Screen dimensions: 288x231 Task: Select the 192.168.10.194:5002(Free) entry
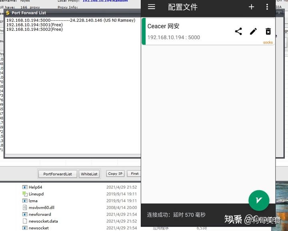click(34, 29)
